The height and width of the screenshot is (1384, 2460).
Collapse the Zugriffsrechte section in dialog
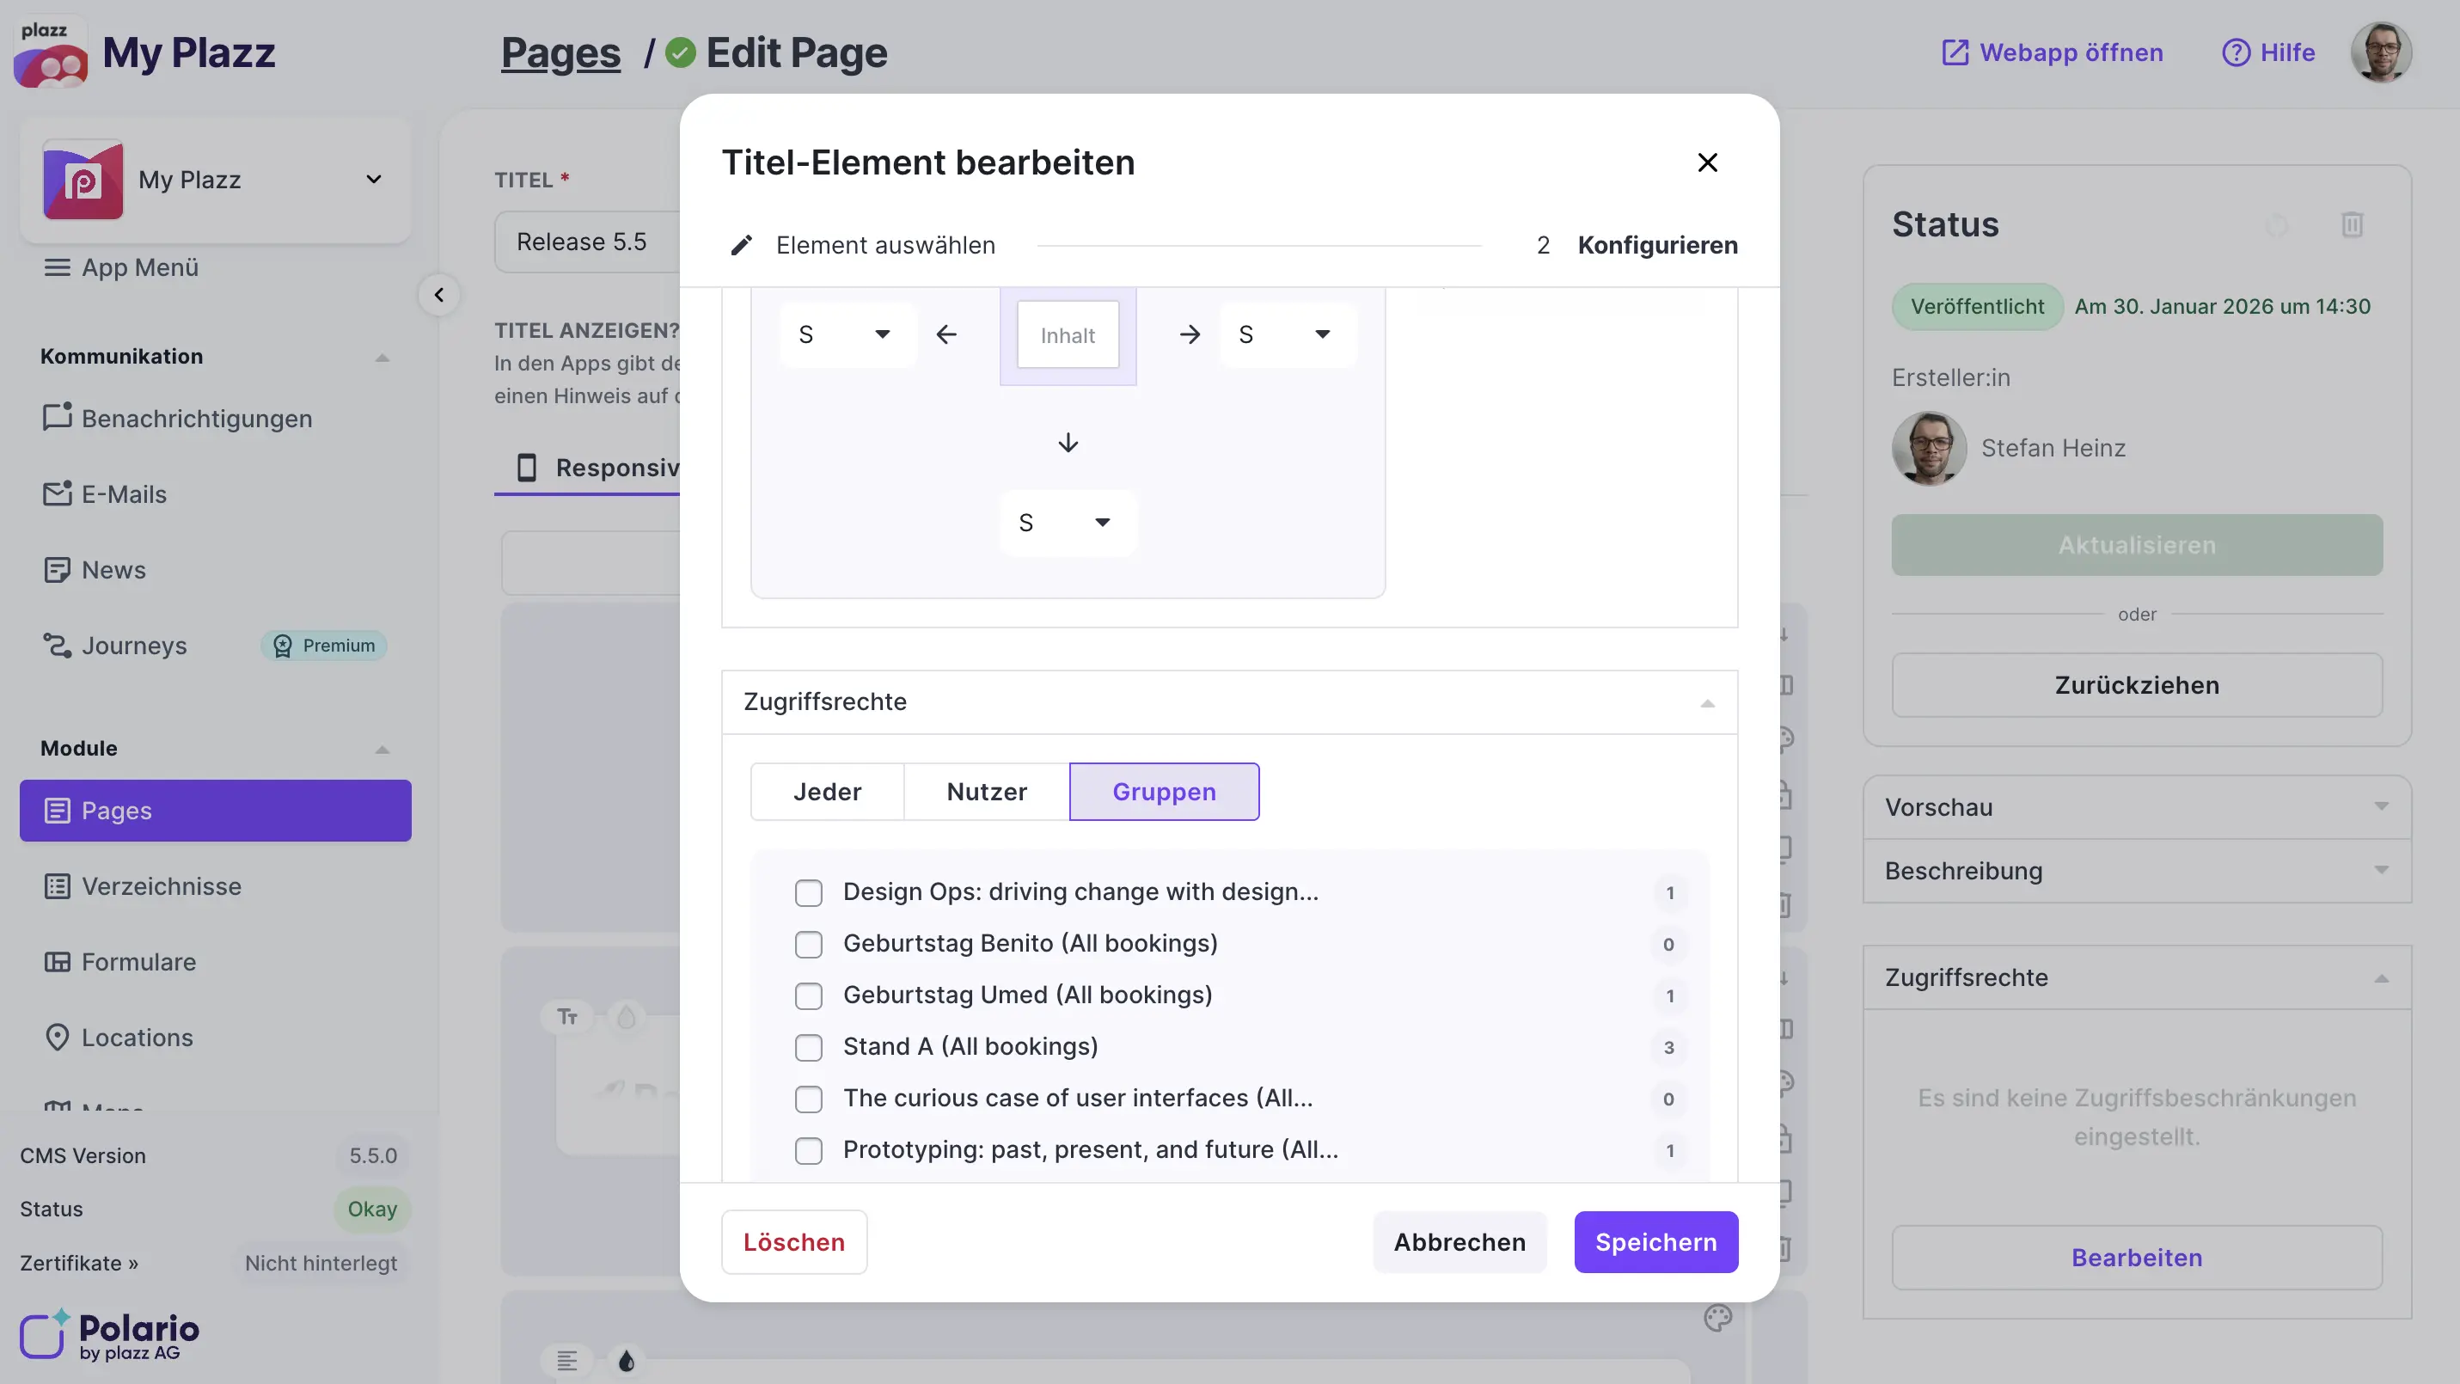click(x=1706, y=703)
